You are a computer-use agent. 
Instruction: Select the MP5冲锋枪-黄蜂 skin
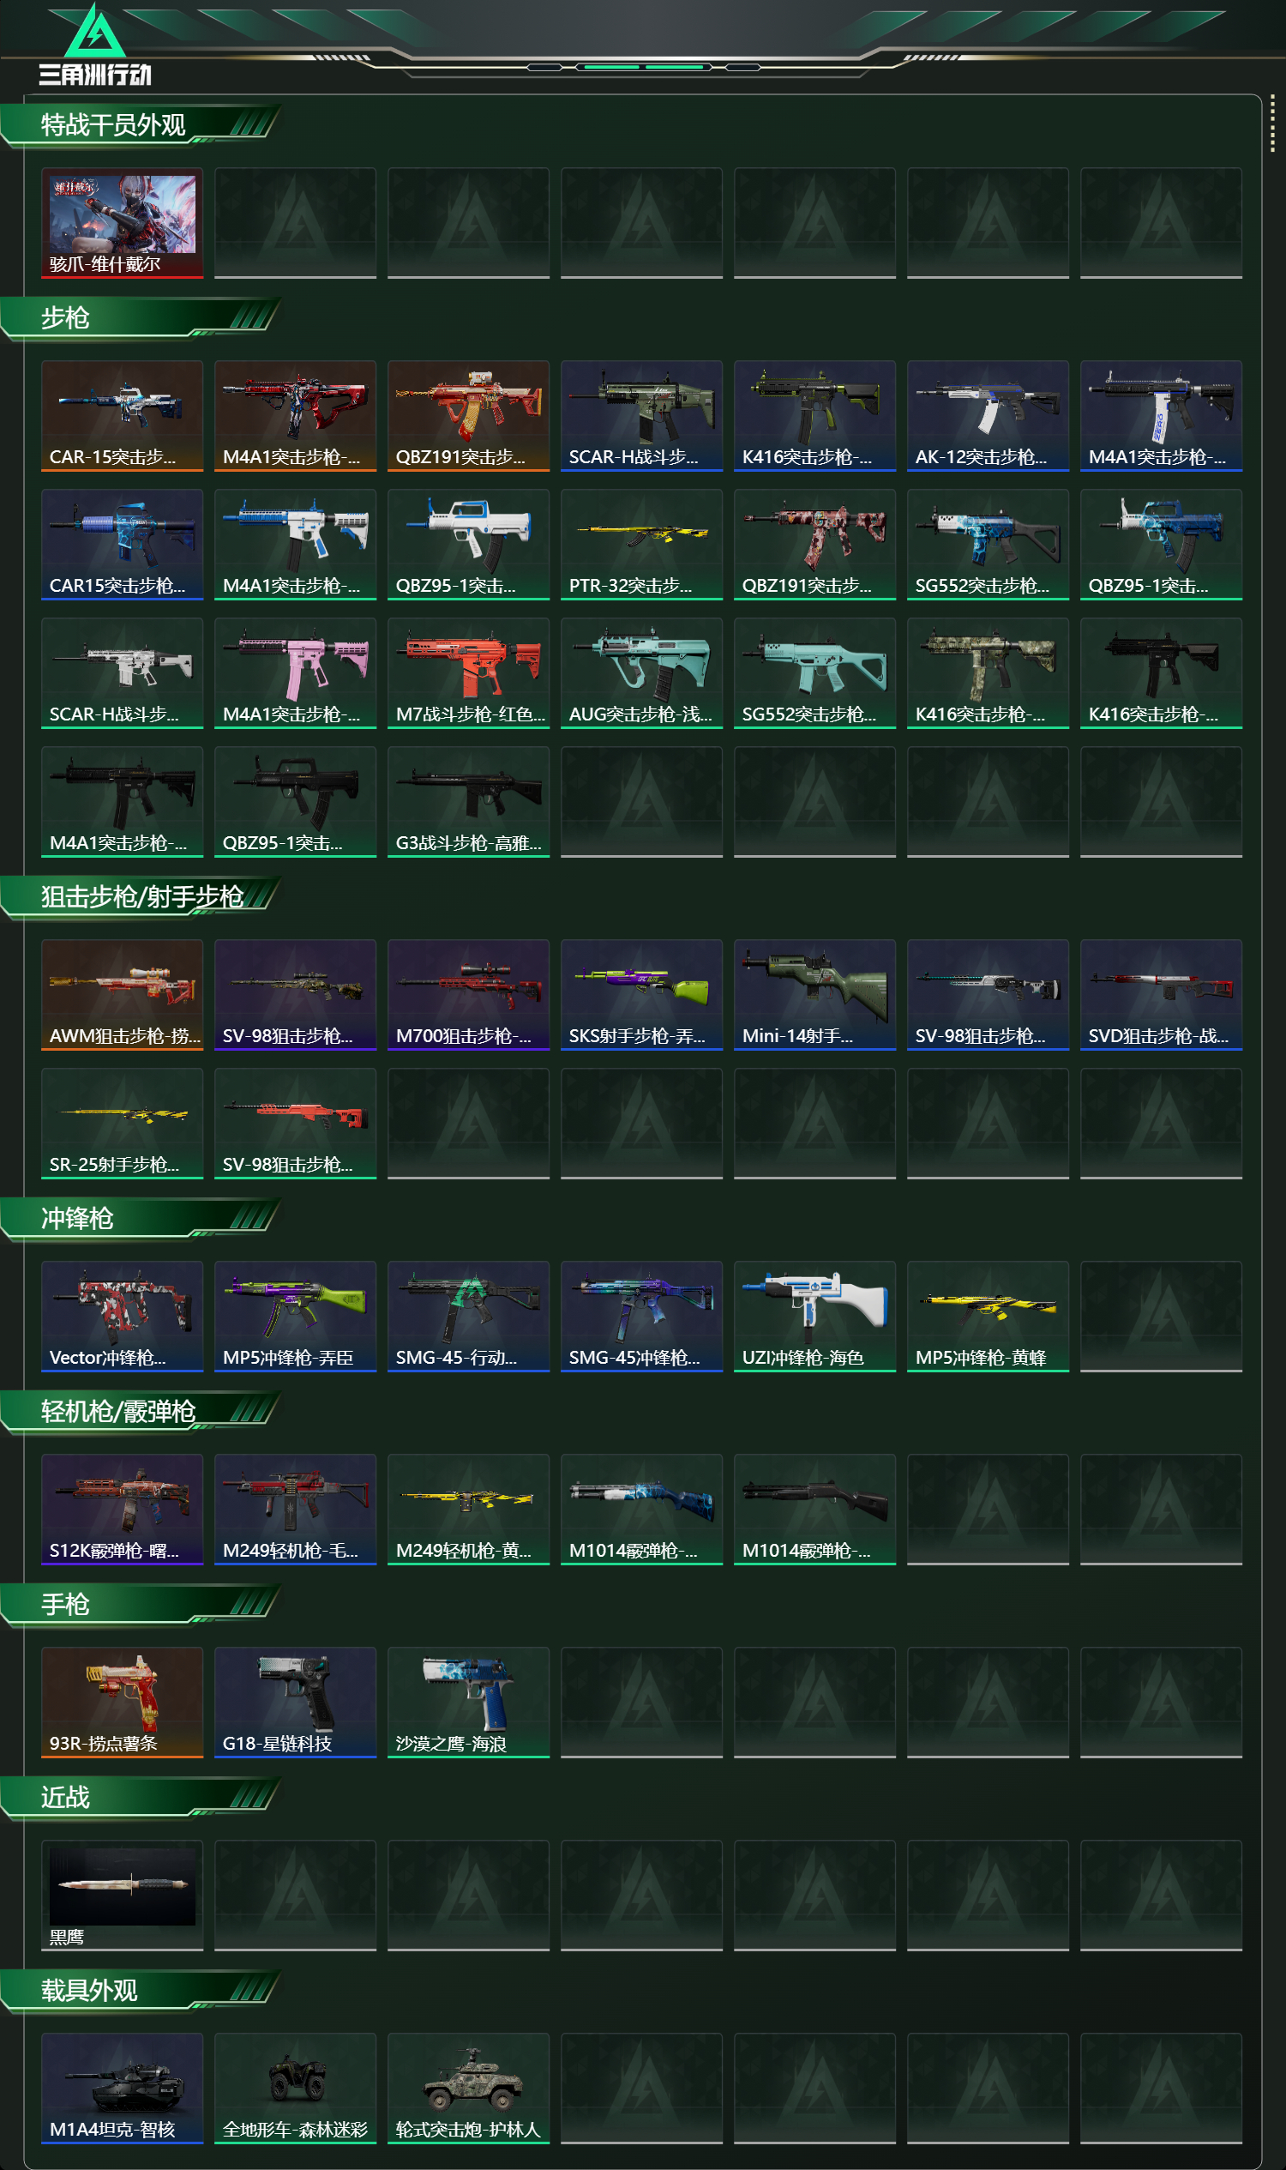pyautogui.click(x=989, y=1316)
